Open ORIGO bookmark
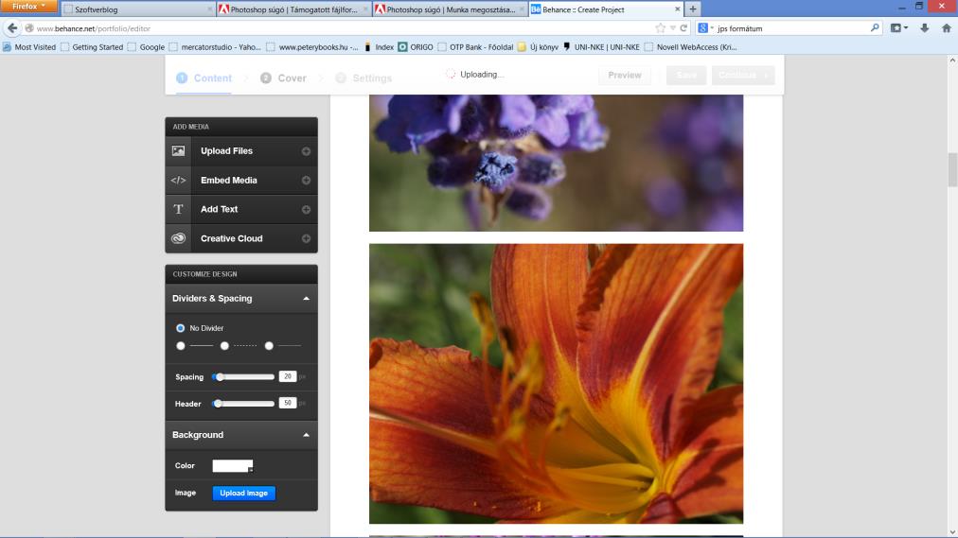The image size is (958, 538). click(x=416, y=47)
